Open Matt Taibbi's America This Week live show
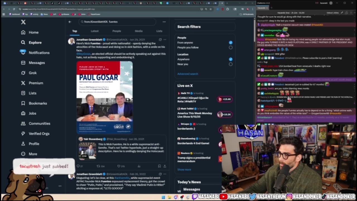Viewport: 357px width, 201px height. click(x=205, y=113)
